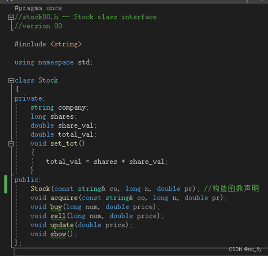Click the 'set_tot' function name

click(x=64, y=144)
